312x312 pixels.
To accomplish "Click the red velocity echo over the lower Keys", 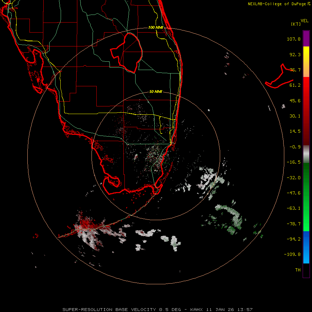I will point(87,224).
